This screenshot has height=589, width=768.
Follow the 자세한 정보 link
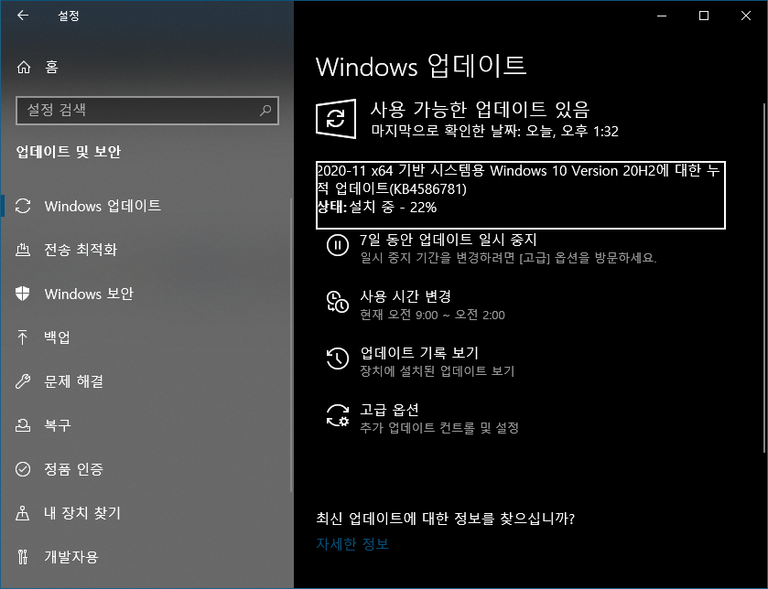point(352,544)
